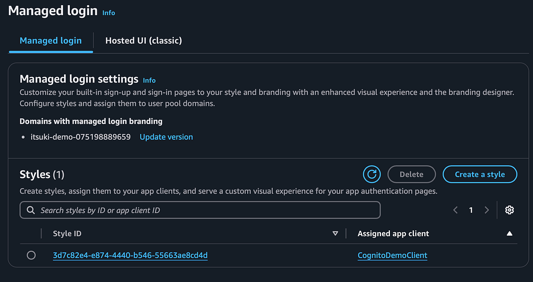Switch to Managed login tab

point(50,41)
